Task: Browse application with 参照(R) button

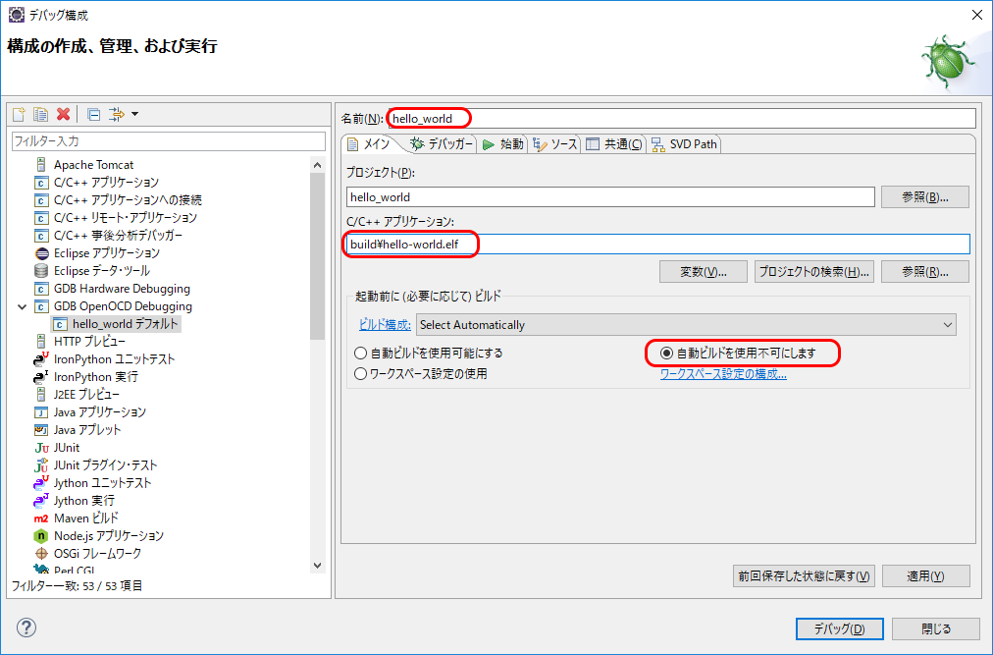Action: 924,272
